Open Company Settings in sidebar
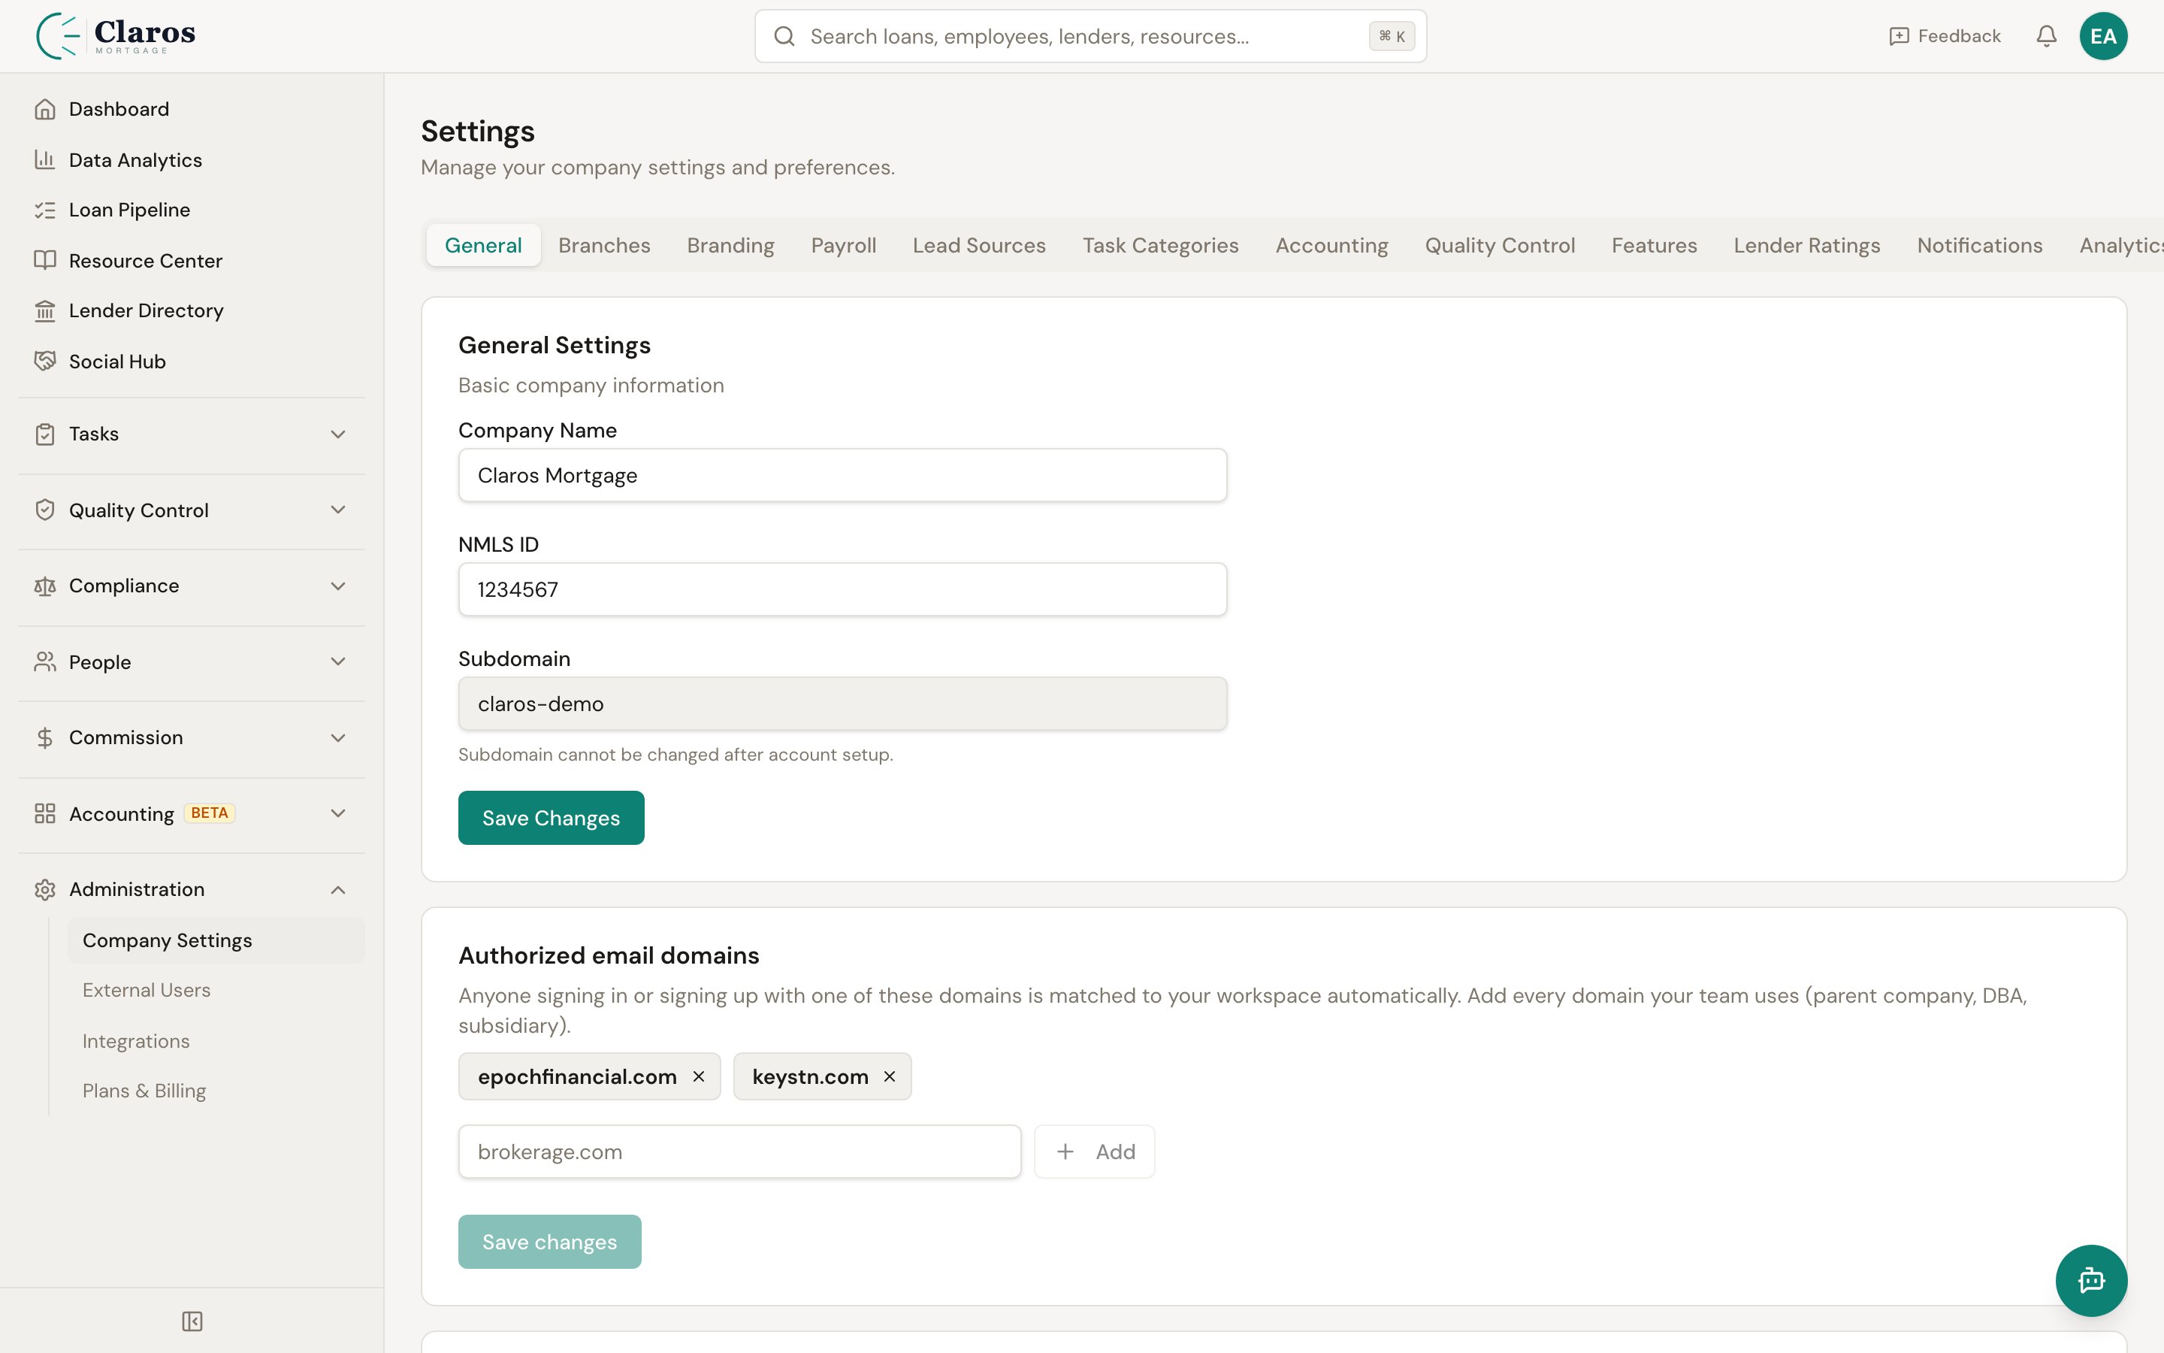 click(x=216, y=940)
